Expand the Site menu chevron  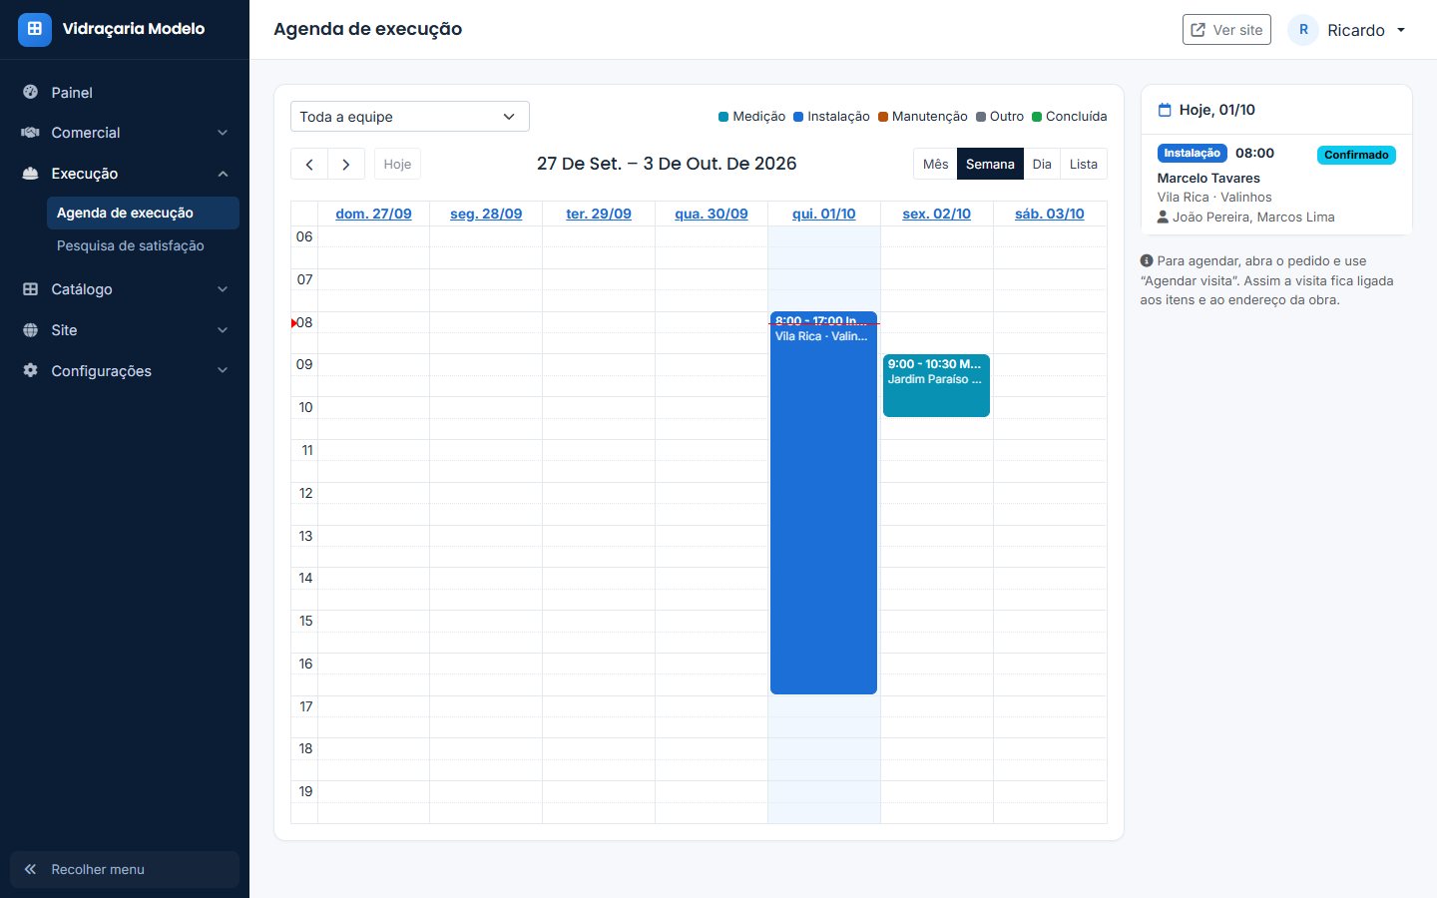coord(223,330)
